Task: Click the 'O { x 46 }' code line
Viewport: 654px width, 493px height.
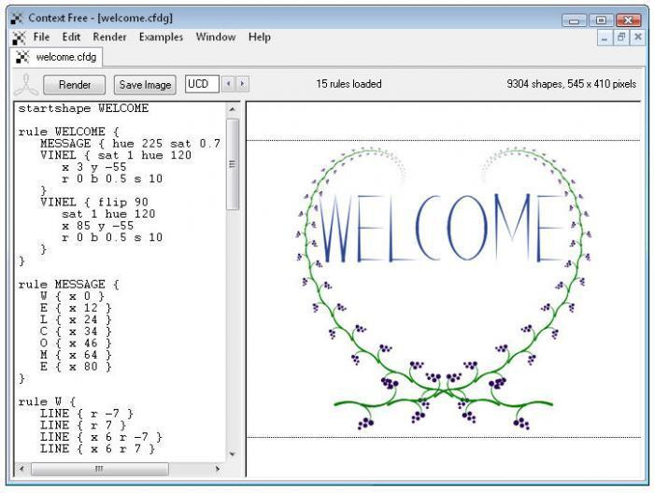Action: pyautogui.click(x=76, y=344)
